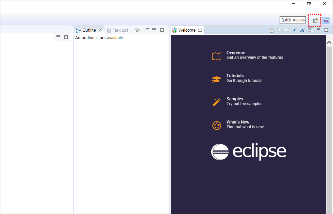This screenshot has width=333, height=214.
Task: Click the Samples magic wand icon
Action: coord(217,102)
